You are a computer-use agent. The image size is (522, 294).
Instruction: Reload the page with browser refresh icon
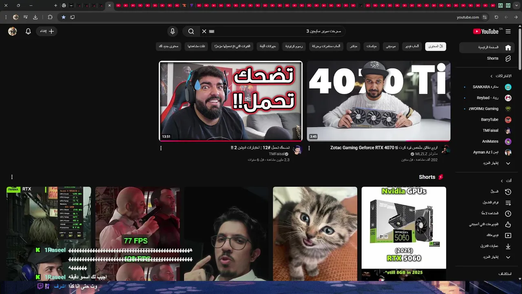tap(496, 17)
